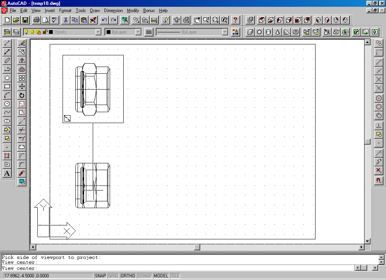
Task: Select the Multiline Text tool
Action: tap(7, 173)
